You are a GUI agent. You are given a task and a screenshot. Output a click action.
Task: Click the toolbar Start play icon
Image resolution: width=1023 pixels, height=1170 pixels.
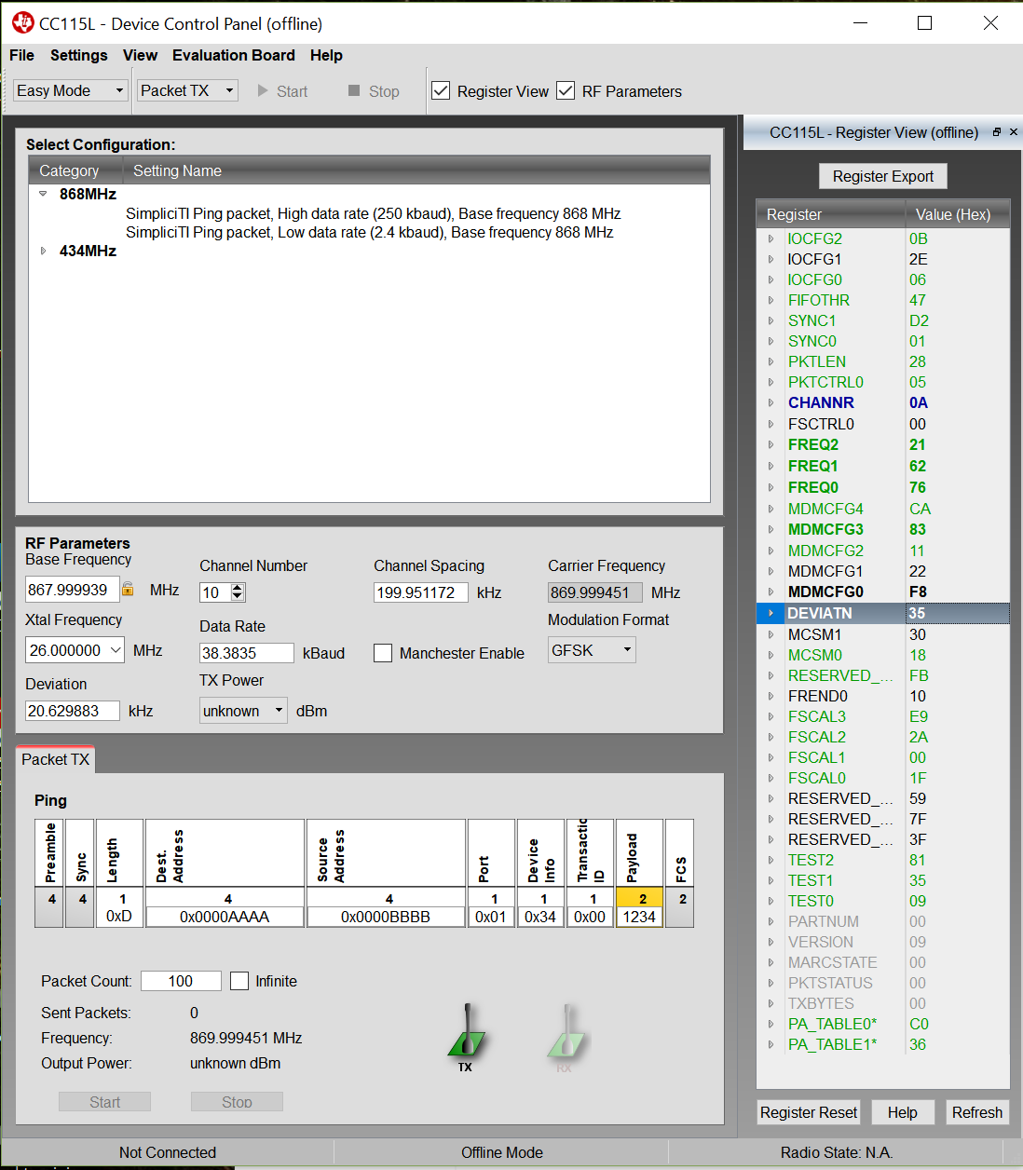tap(263, 90)
